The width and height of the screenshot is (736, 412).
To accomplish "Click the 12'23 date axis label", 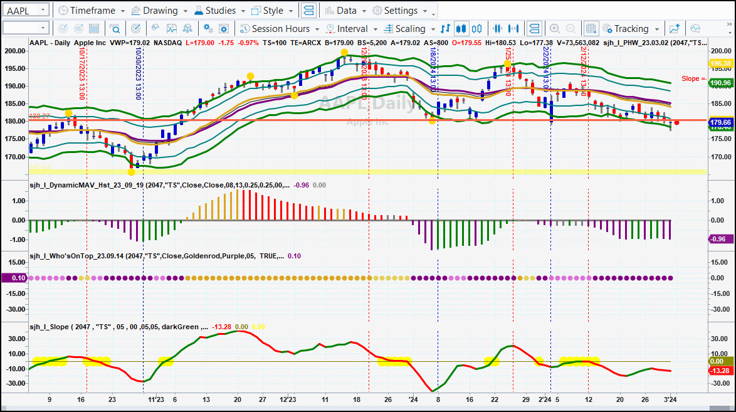I will pyautogui.click(x=288, y=400).
